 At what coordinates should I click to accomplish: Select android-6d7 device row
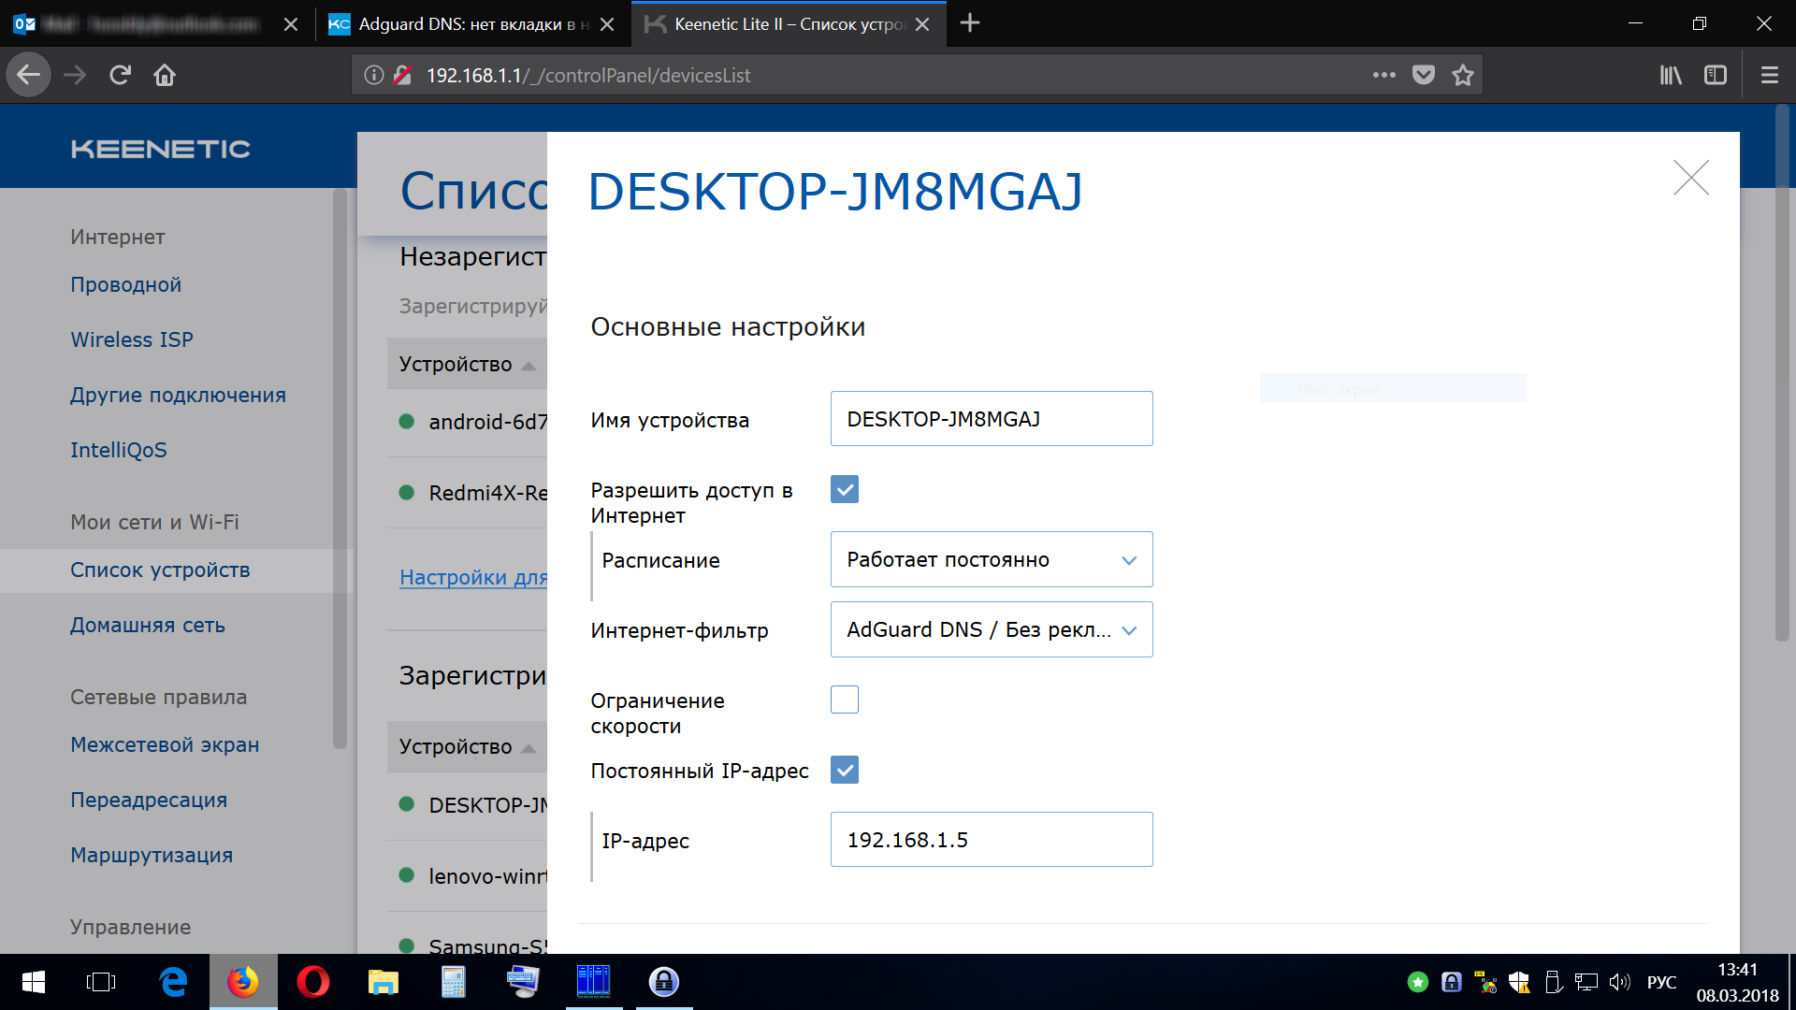coord(467,422)
